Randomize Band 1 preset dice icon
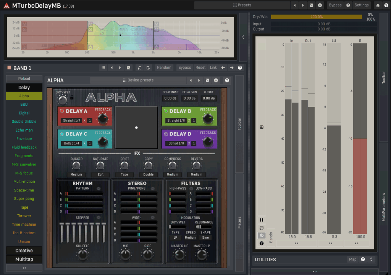 tap(128, 68)
